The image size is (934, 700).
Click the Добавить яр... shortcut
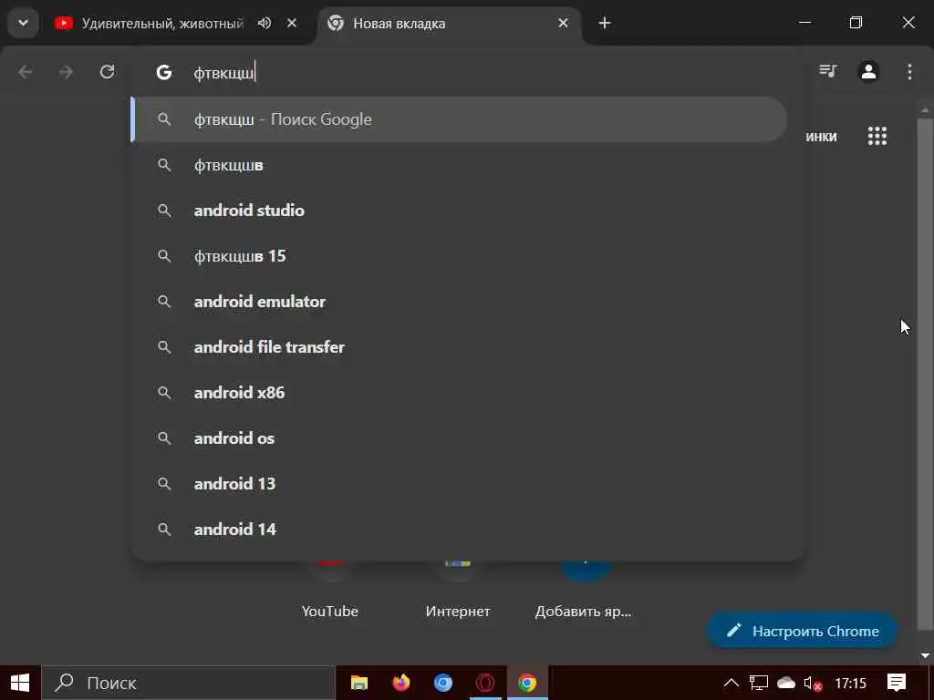(x=583, y=612)
